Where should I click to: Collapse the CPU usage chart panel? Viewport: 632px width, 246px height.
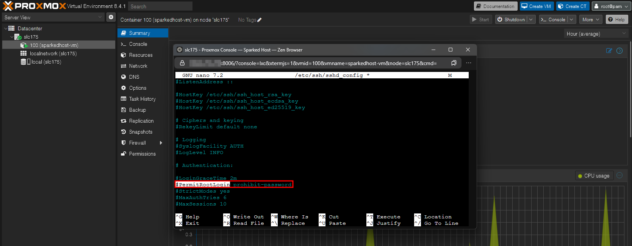[x=619, y=175]
